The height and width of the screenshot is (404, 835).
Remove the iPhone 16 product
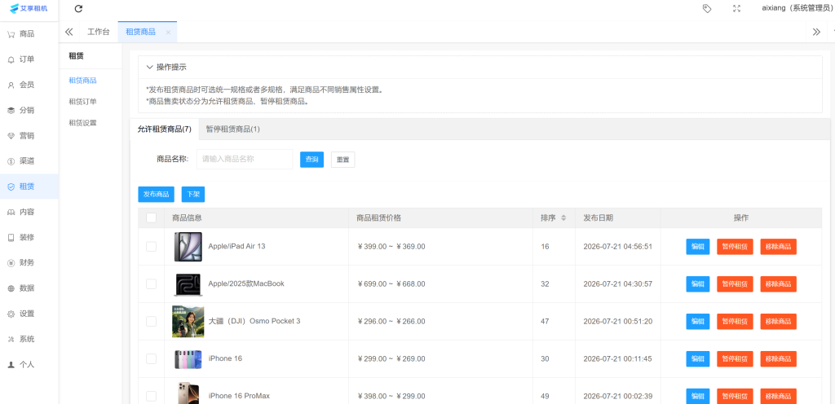click(x=779, y=359)
